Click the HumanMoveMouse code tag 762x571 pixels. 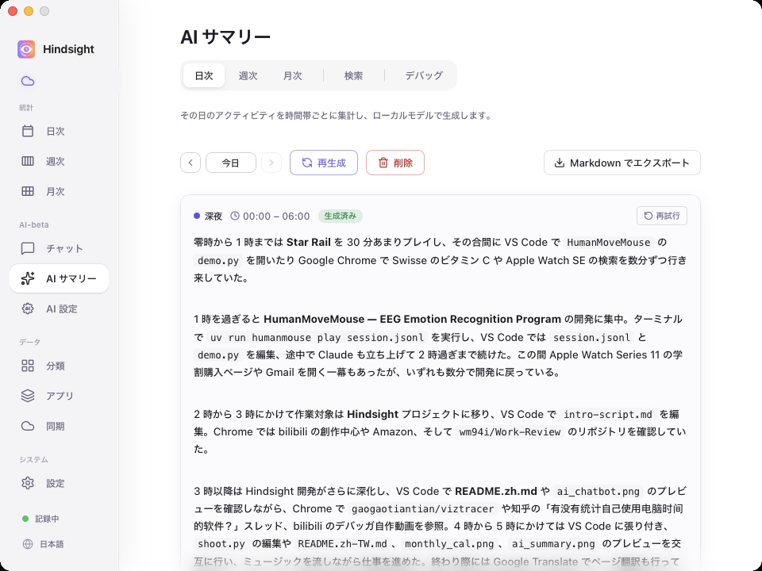(609, 243)
